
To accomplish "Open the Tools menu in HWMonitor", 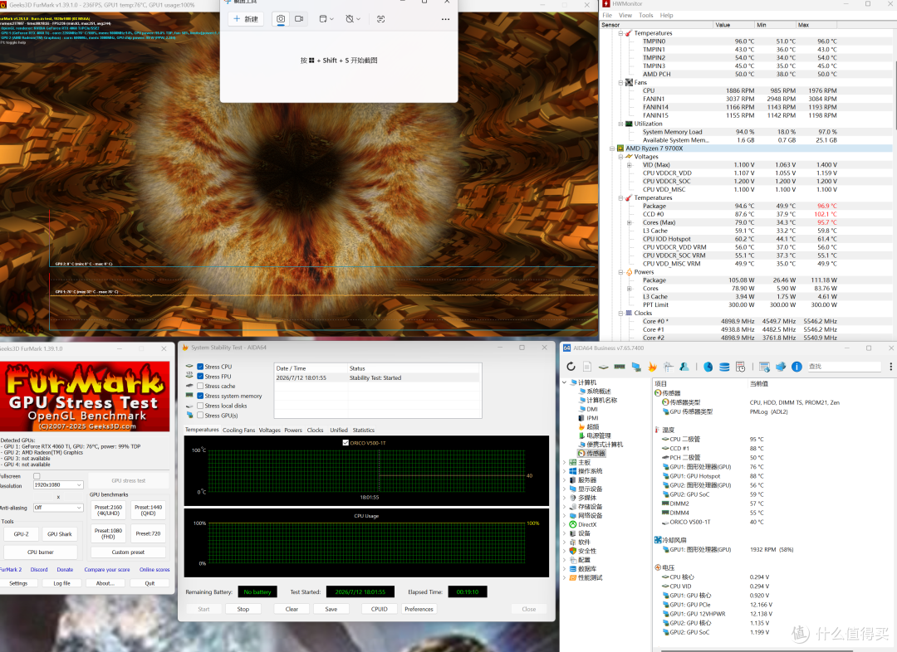I will pyautogui.click(x=646, y=16).
